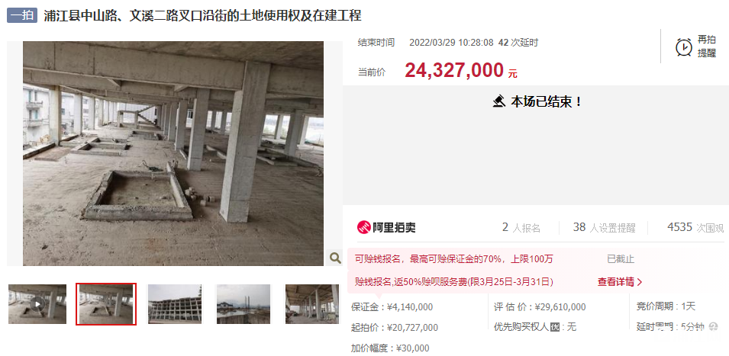Click the alarm clock reminder icon
Screen dimensions: 729x356
coord(683,47)
